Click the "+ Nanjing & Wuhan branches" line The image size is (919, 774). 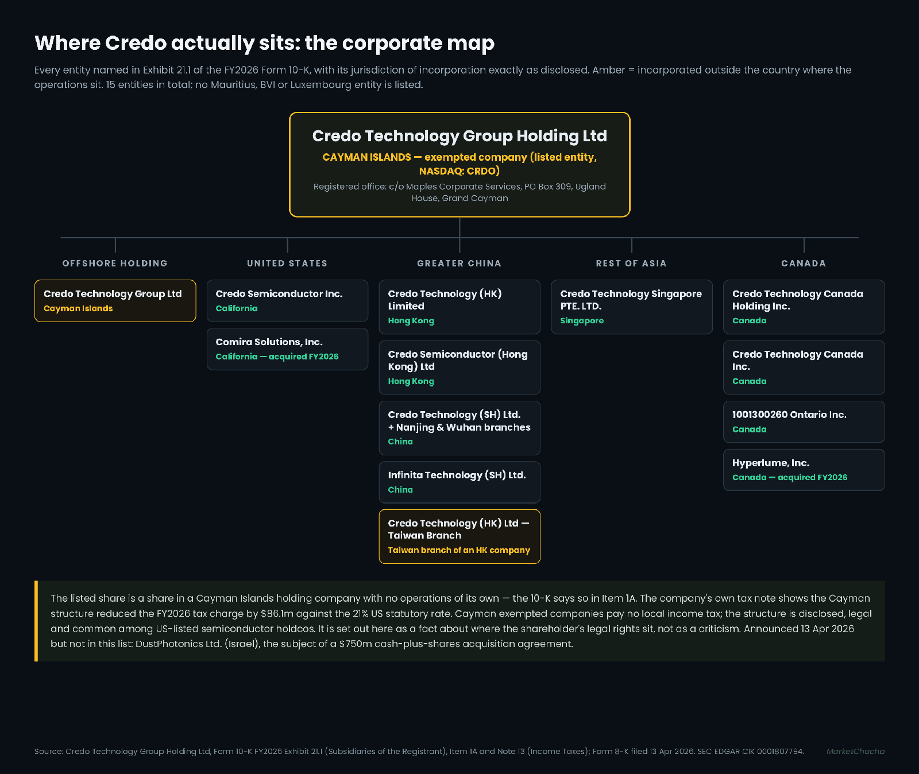(459, 427)
